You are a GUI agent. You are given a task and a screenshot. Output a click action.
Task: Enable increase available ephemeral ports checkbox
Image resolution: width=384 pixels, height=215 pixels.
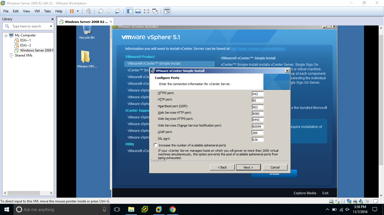156,145
